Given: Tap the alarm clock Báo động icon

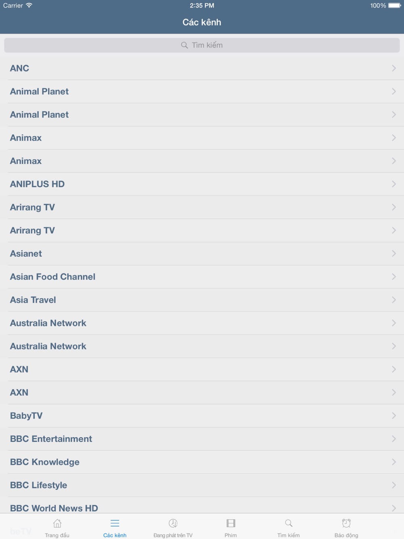Looking at the screenshot, I should click(x=346, y=524).
